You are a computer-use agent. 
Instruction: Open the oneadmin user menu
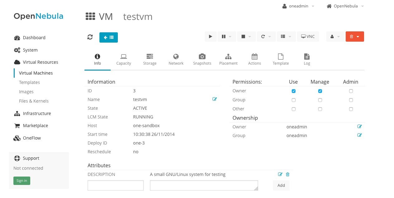[298, 6]
